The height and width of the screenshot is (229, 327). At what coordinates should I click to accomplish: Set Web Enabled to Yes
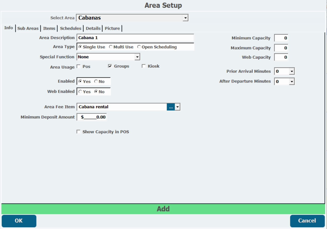click(x=80, y=92)
